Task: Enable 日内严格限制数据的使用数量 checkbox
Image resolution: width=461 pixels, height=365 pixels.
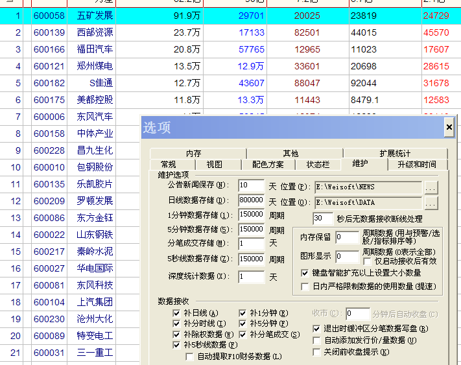Action: 305,287
